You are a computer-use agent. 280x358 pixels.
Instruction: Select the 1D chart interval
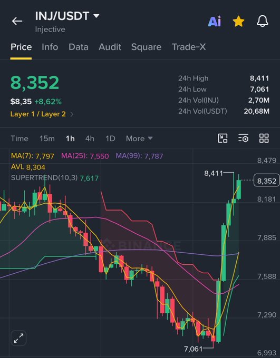[110, 138]
